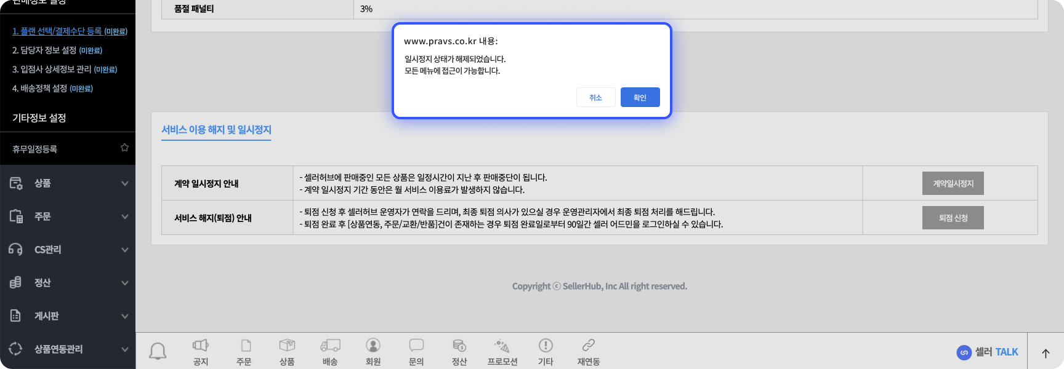1064x369 pixels.
Task: Click the notification bell icon
Action: point(158,351)
